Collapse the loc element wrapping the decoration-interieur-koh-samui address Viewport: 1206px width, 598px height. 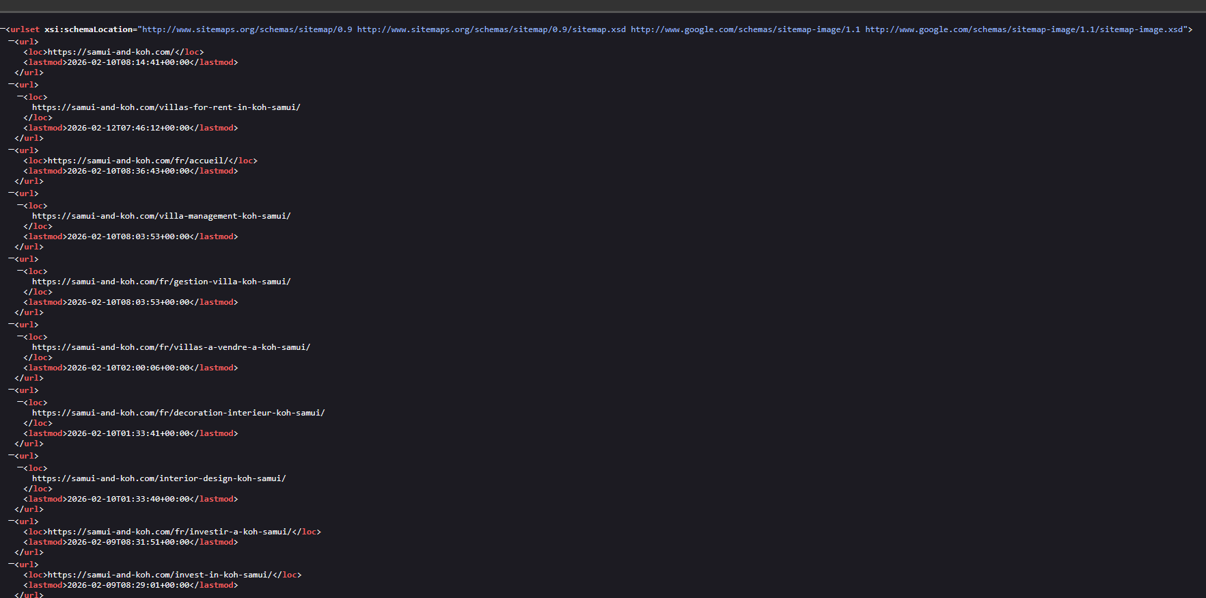pyautogui.click(x=20, y=403)
